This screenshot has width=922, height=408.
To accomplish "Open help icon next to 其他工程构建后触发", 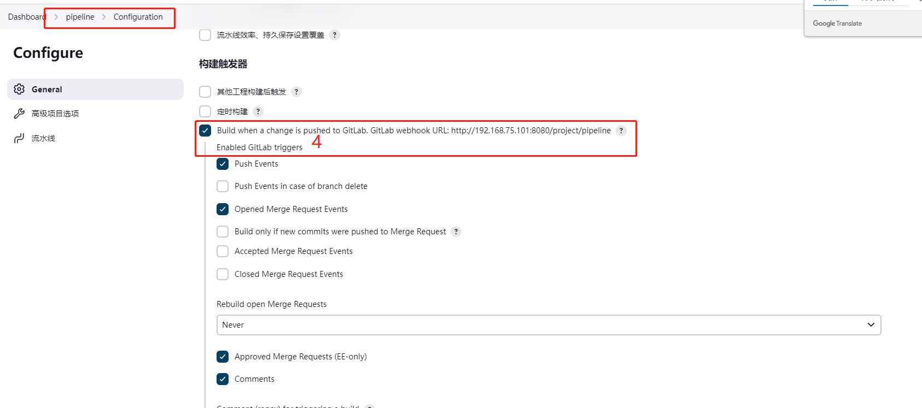I will [x=296, y=92].
